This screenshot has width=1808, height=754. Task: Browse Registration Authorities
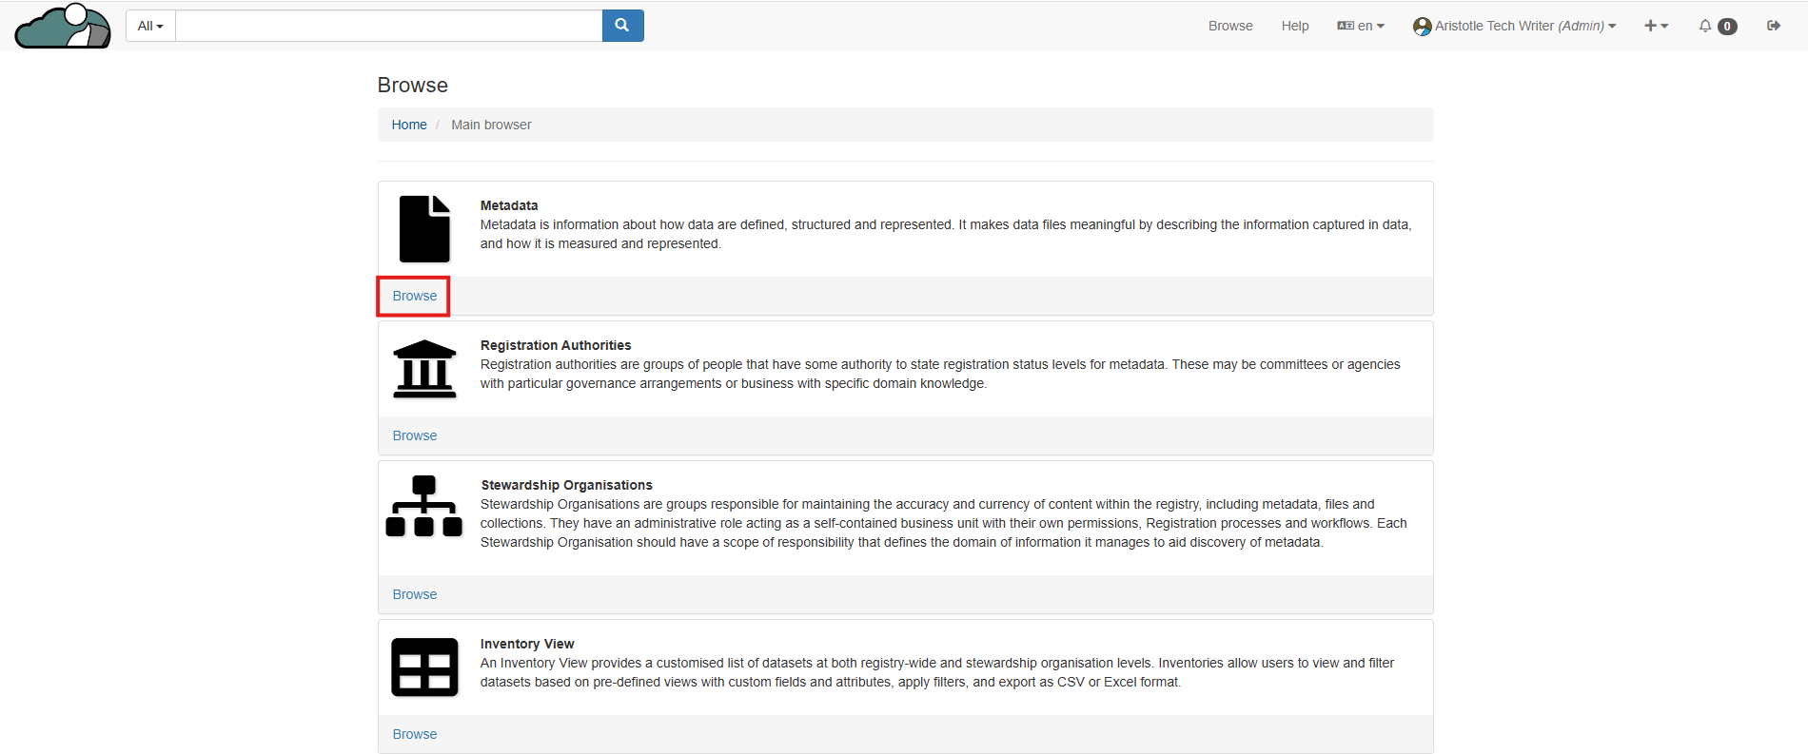coord(415,435)
